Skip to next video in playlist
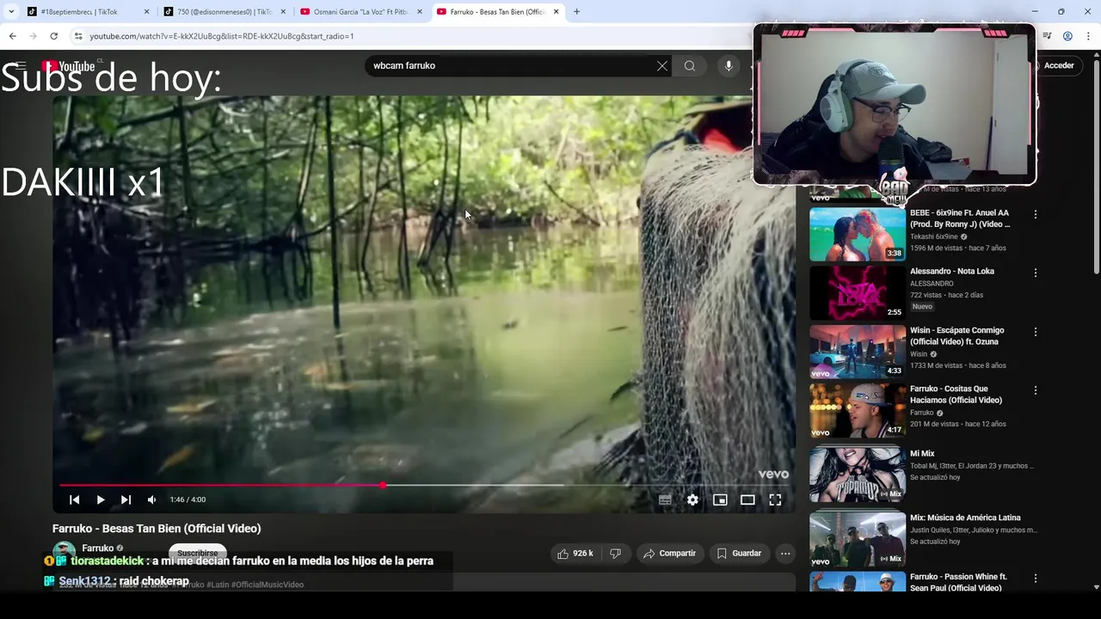This screenshot has width=1101, height=619. pos(126,499)
